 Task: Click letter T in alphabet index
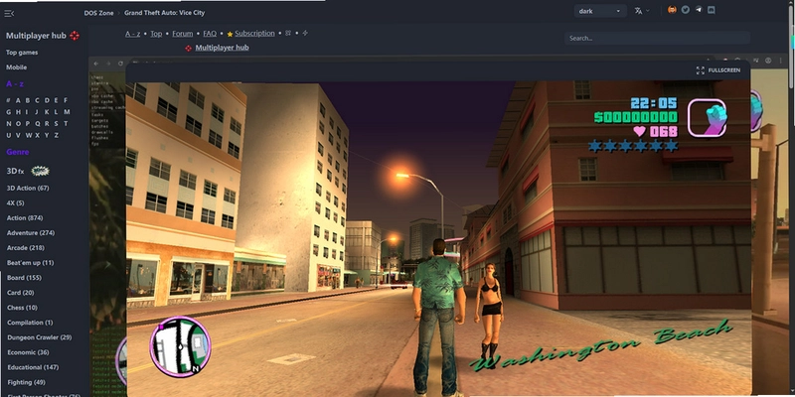[x=66, y=123]
